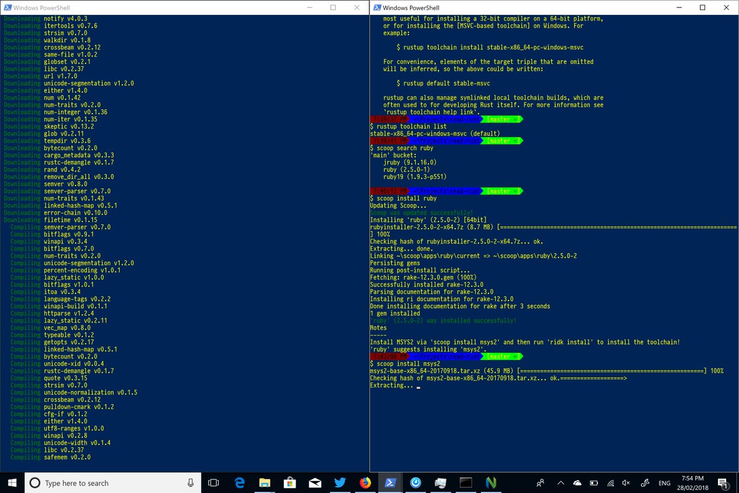739x493 pixels.
Task: Click the 'Downloading walkdir v0.1.8' line
Action: point(48,40)
